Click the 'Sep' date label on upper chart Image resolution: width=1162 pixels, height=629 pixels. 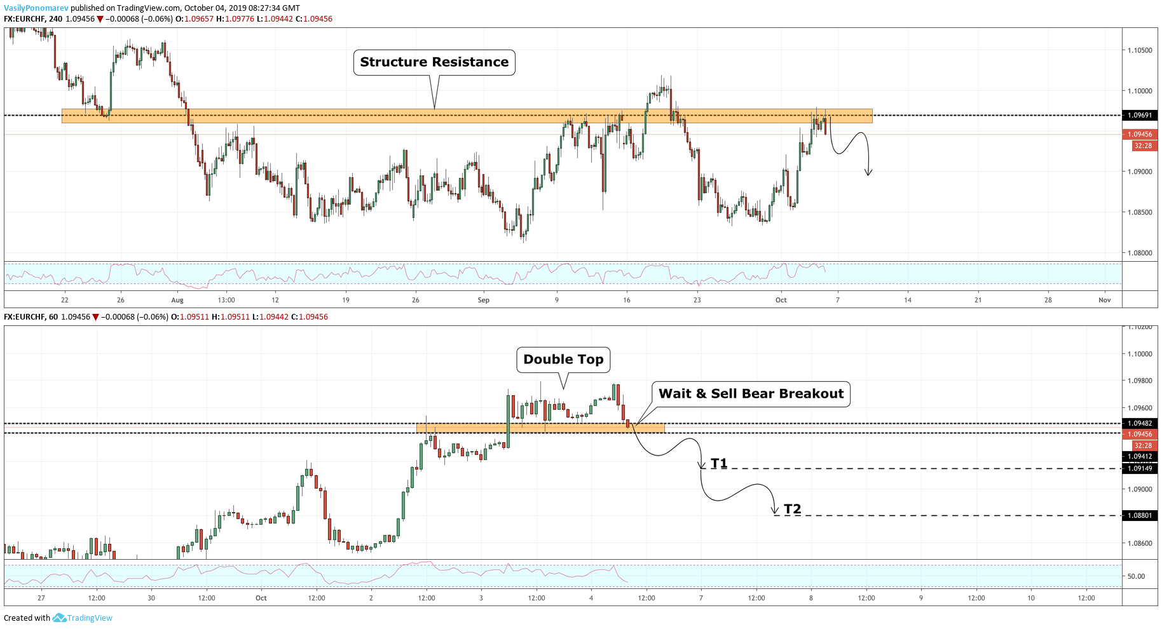pos(484,300)
